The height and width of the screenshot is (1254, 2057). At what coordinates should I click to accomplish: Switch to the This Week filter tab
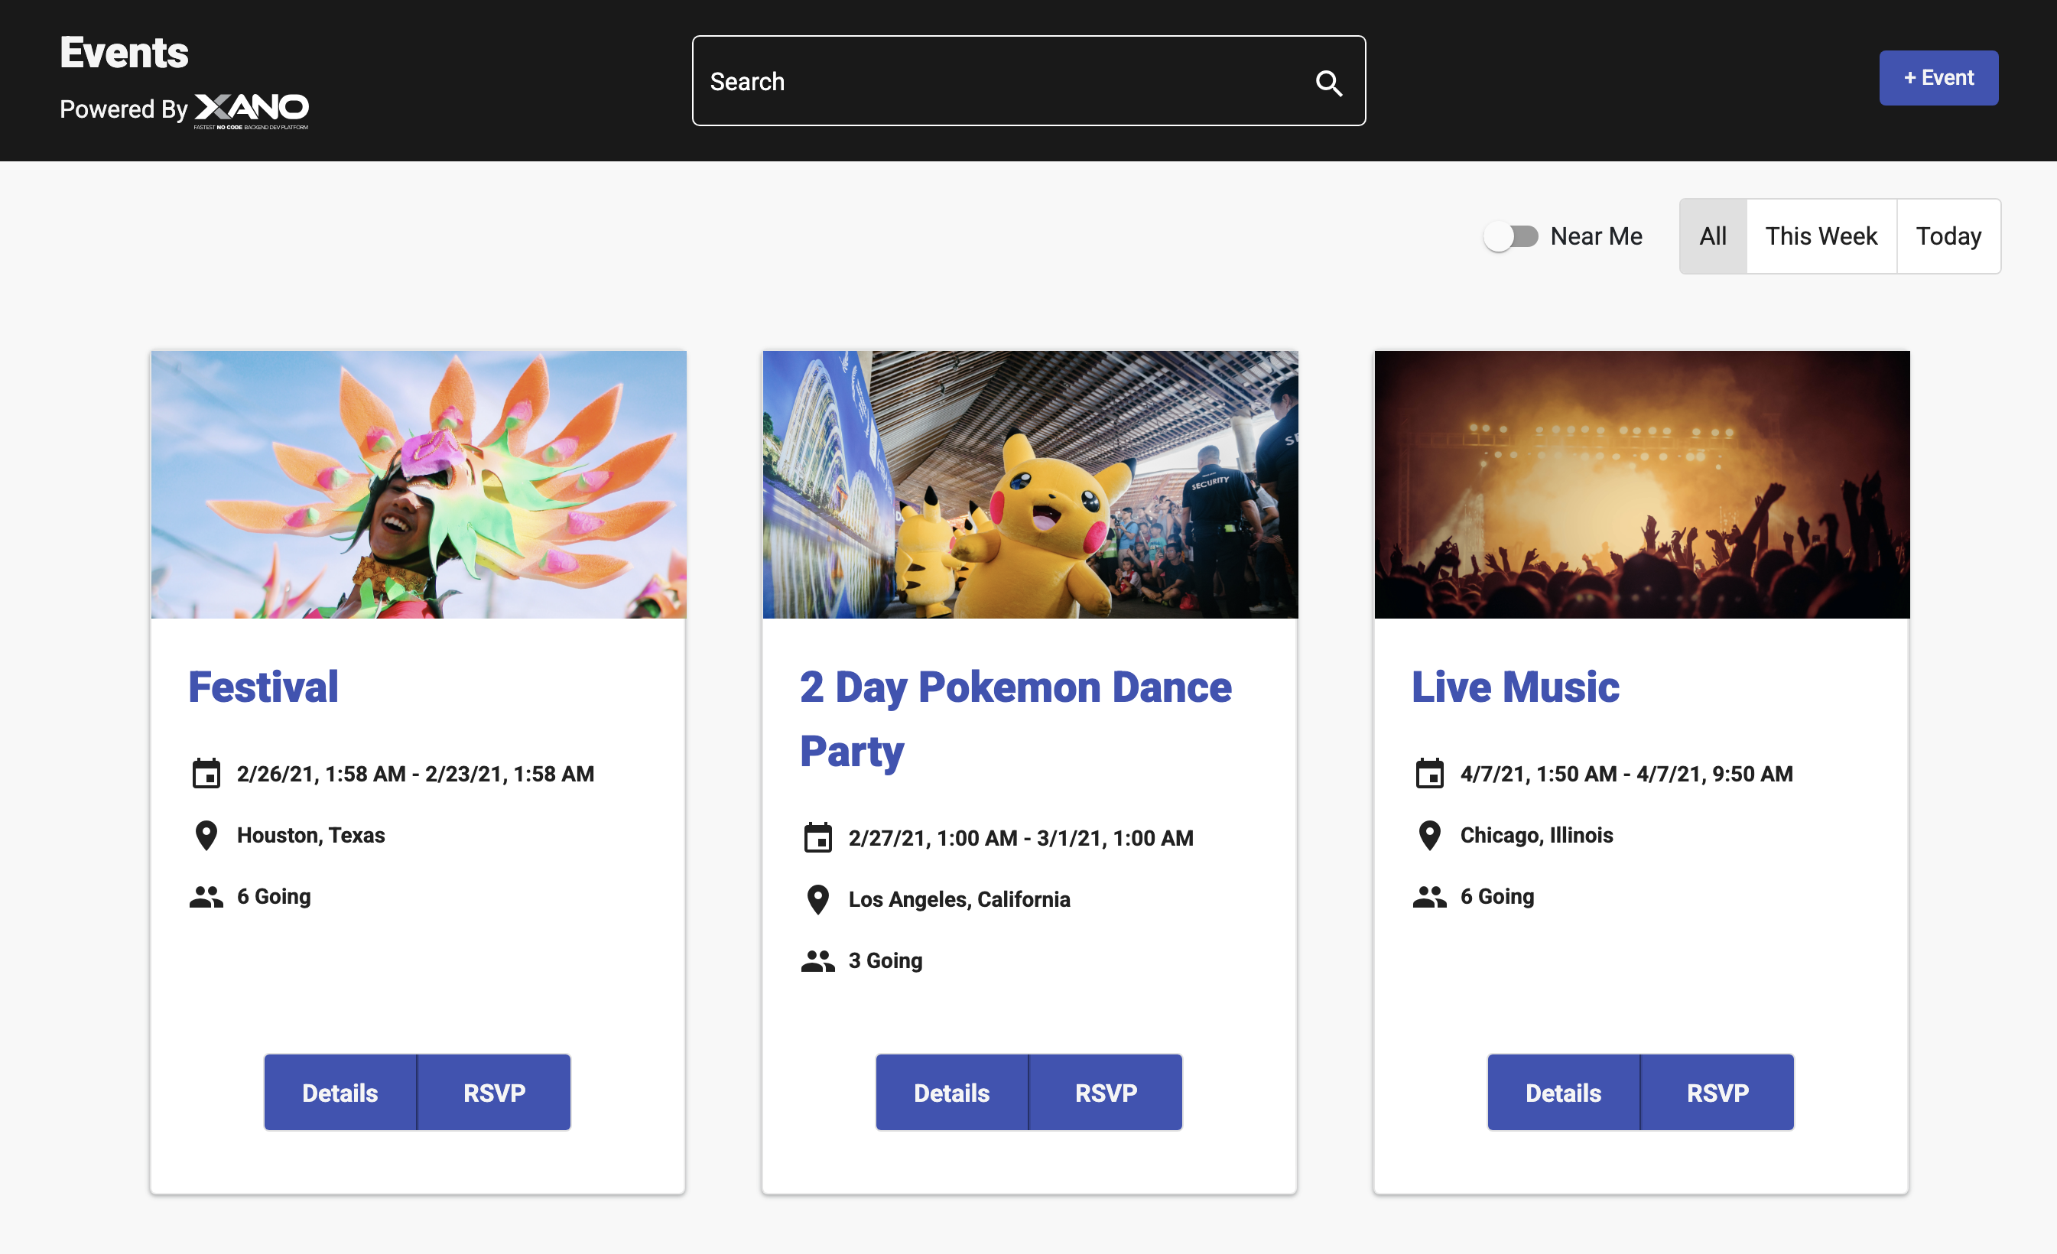[1821, 236]
